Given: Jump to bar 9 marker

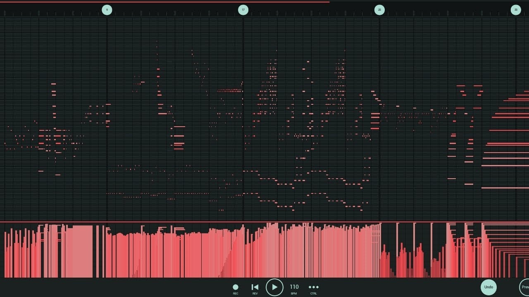Looking at the screenshot, I should [107, 10].
